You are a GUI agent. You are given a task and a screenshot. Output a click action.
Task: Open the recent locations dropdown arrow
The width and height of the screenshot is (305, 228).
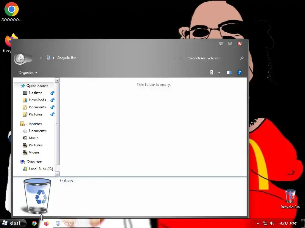tap(41, 58)
